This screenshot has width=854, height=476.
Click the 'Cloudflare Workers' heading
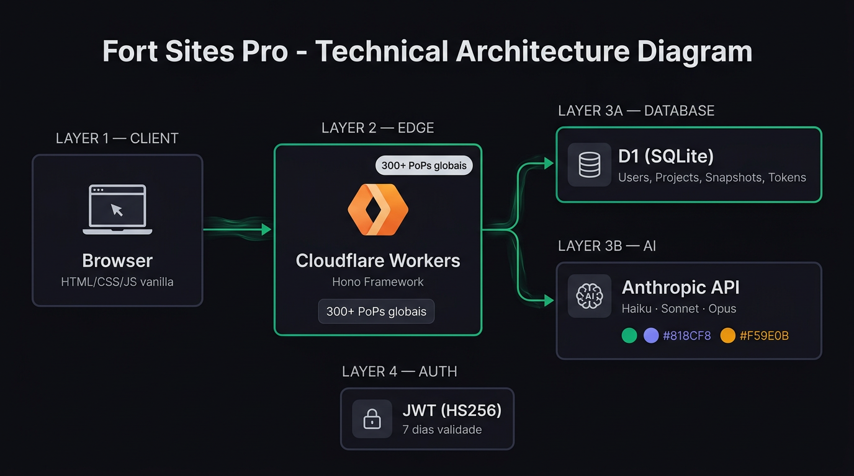coord(378,260)
